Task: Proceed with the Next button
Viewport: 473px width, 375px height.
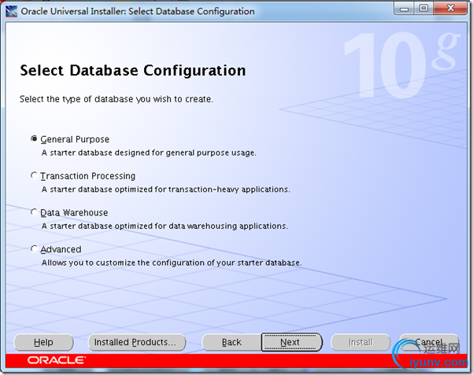Action: point(292,342)
